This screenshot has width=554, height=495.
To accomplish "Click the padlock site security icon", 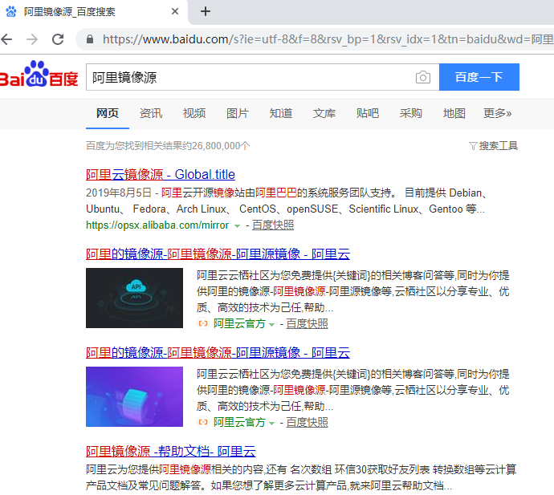I will [90, 39].
